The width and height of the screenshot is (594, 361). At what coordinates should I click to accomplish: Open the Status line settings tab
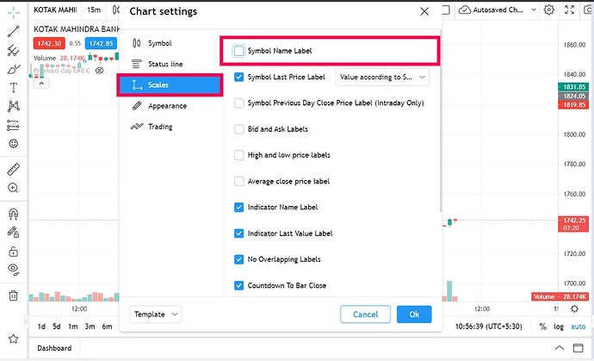pyautogui.click(x=165, y=64)
